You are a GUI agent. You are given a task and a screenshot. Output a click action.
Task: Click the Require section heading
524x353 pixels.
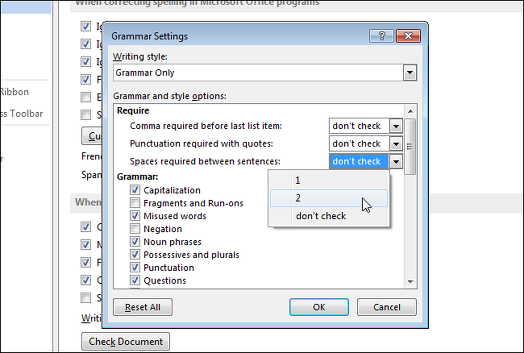(x=133, y=111)
